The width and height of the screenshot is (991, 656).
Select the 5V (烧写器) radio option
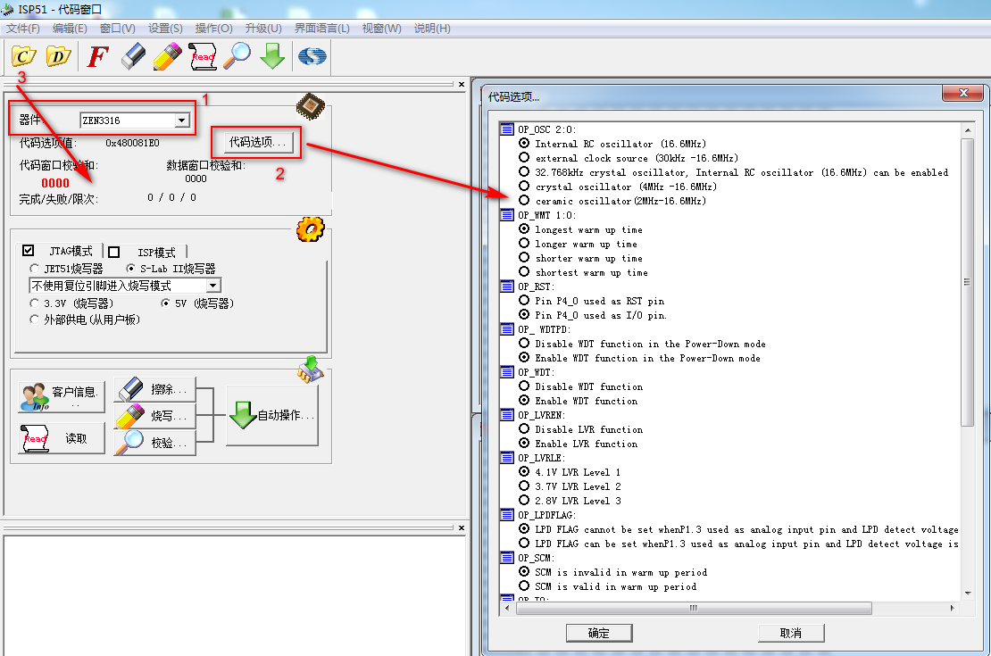(165, 303)
